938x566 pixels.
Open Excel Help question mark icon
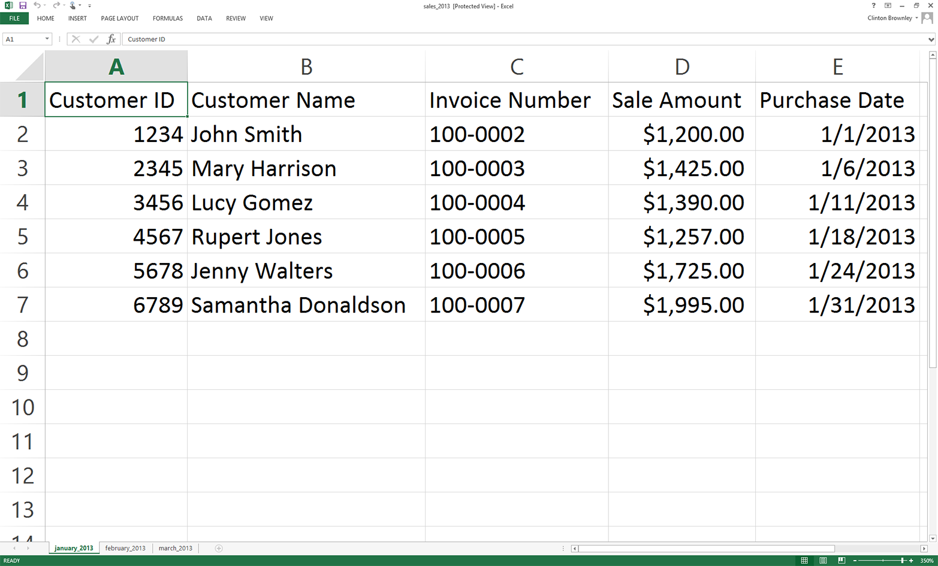[873, 5]
